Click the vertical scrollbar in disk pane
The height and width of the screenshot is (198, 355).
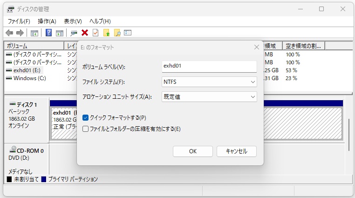[349, 135]
